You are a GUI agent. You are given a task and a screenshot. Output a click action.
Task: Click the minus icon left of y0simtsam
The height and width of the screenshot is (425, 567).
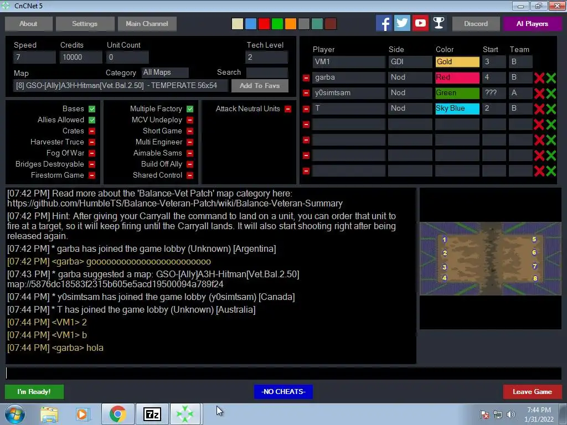click(x=306, y=93)
